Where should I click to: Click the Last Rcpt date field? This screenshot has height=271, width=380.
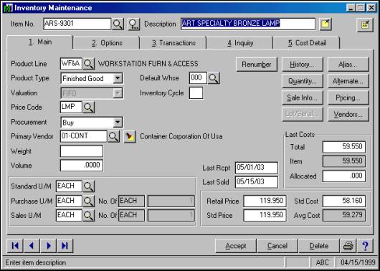(x=257, y=168)
